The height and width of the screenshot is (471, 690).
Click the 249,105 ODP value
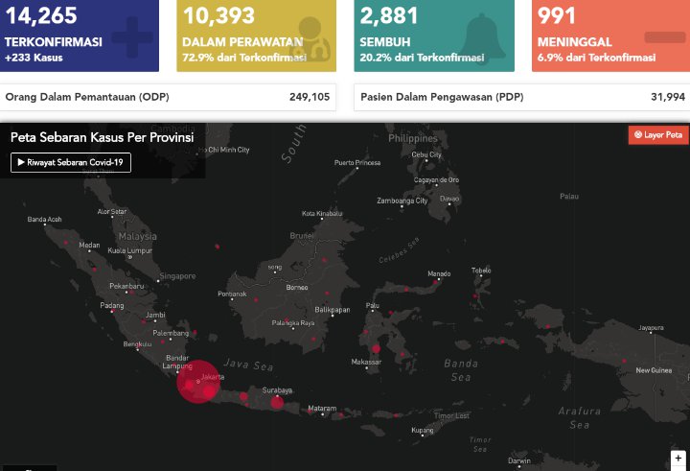[310, 97]
